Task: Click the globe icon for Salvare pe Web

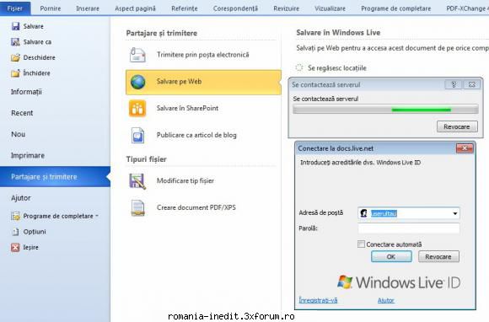Action: [x=137, y=82]
